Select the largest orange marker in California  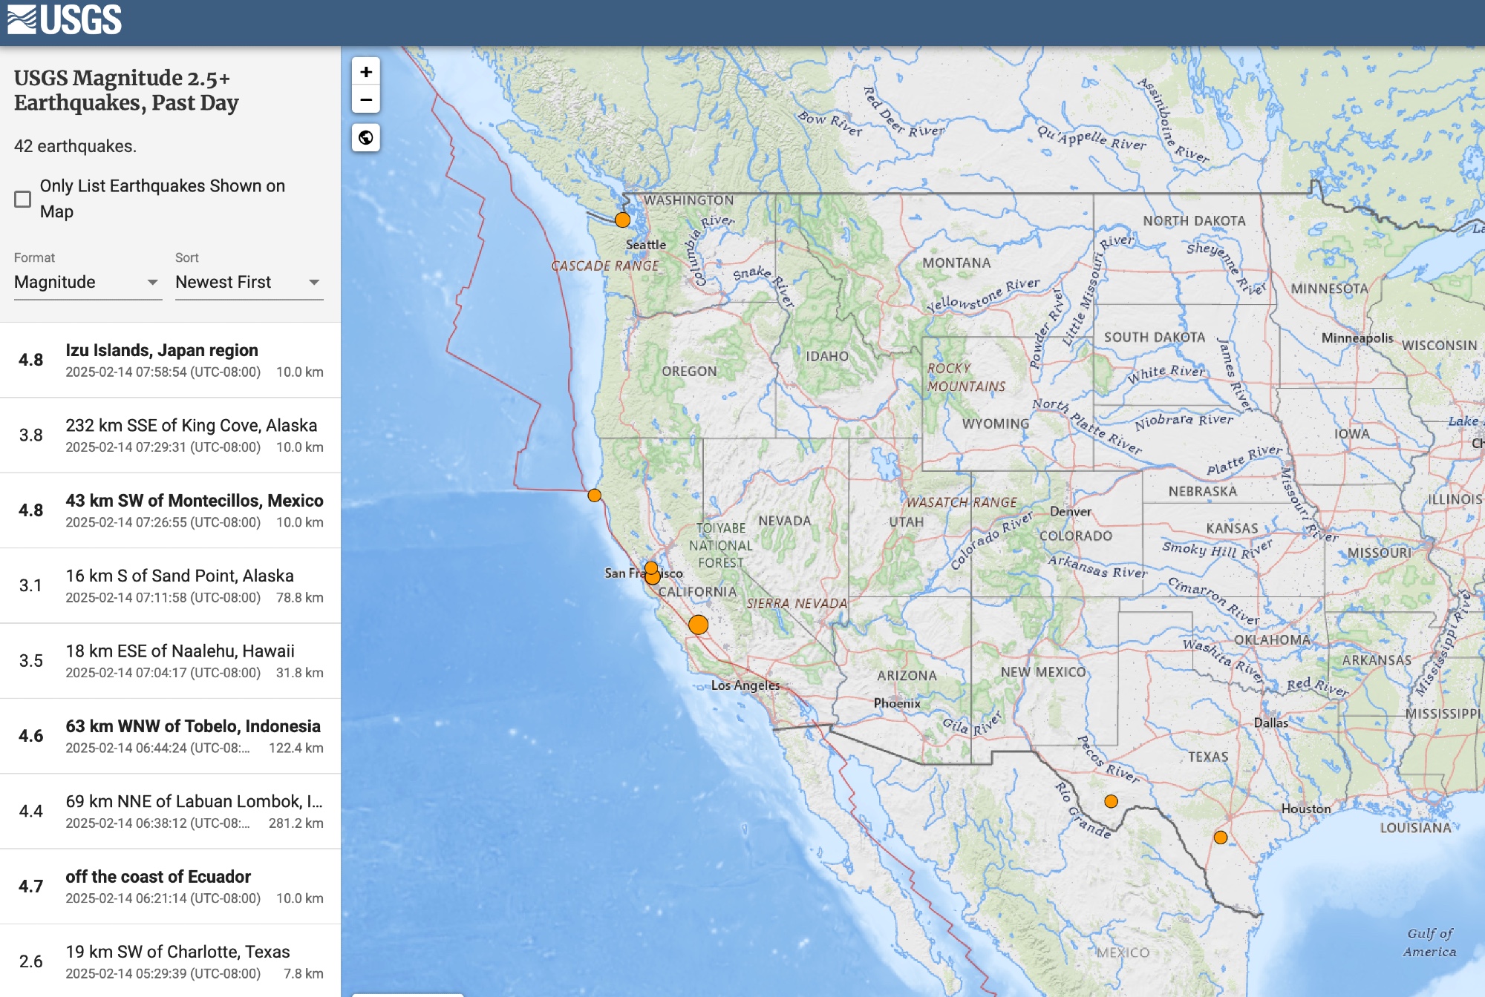[x=698, y=625]
